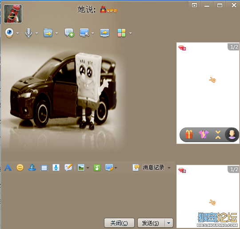Click the 发送(S) button

tap(151, 223)
